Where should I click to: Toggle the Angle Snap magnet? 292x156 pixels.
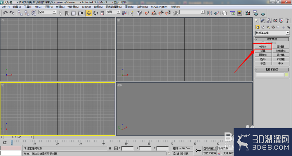pyautogui.click(x=154, y=13)
